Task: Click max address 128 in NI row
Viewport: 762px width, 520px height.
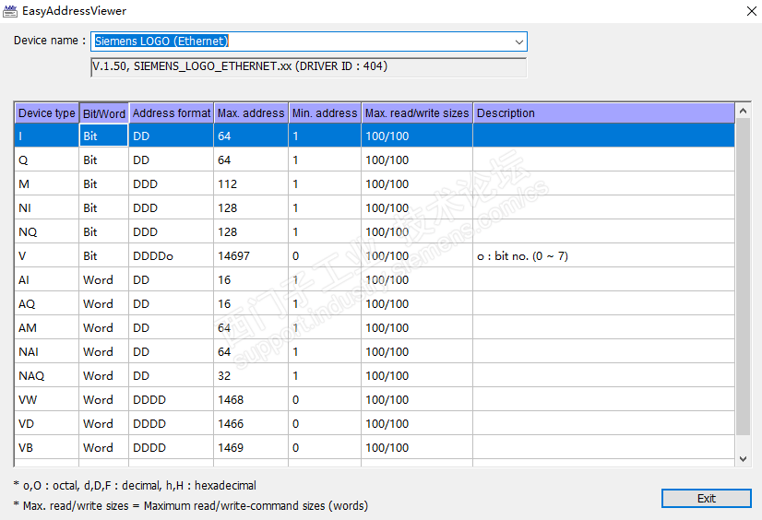Action: pyautogui.click(x=251, y=207)
